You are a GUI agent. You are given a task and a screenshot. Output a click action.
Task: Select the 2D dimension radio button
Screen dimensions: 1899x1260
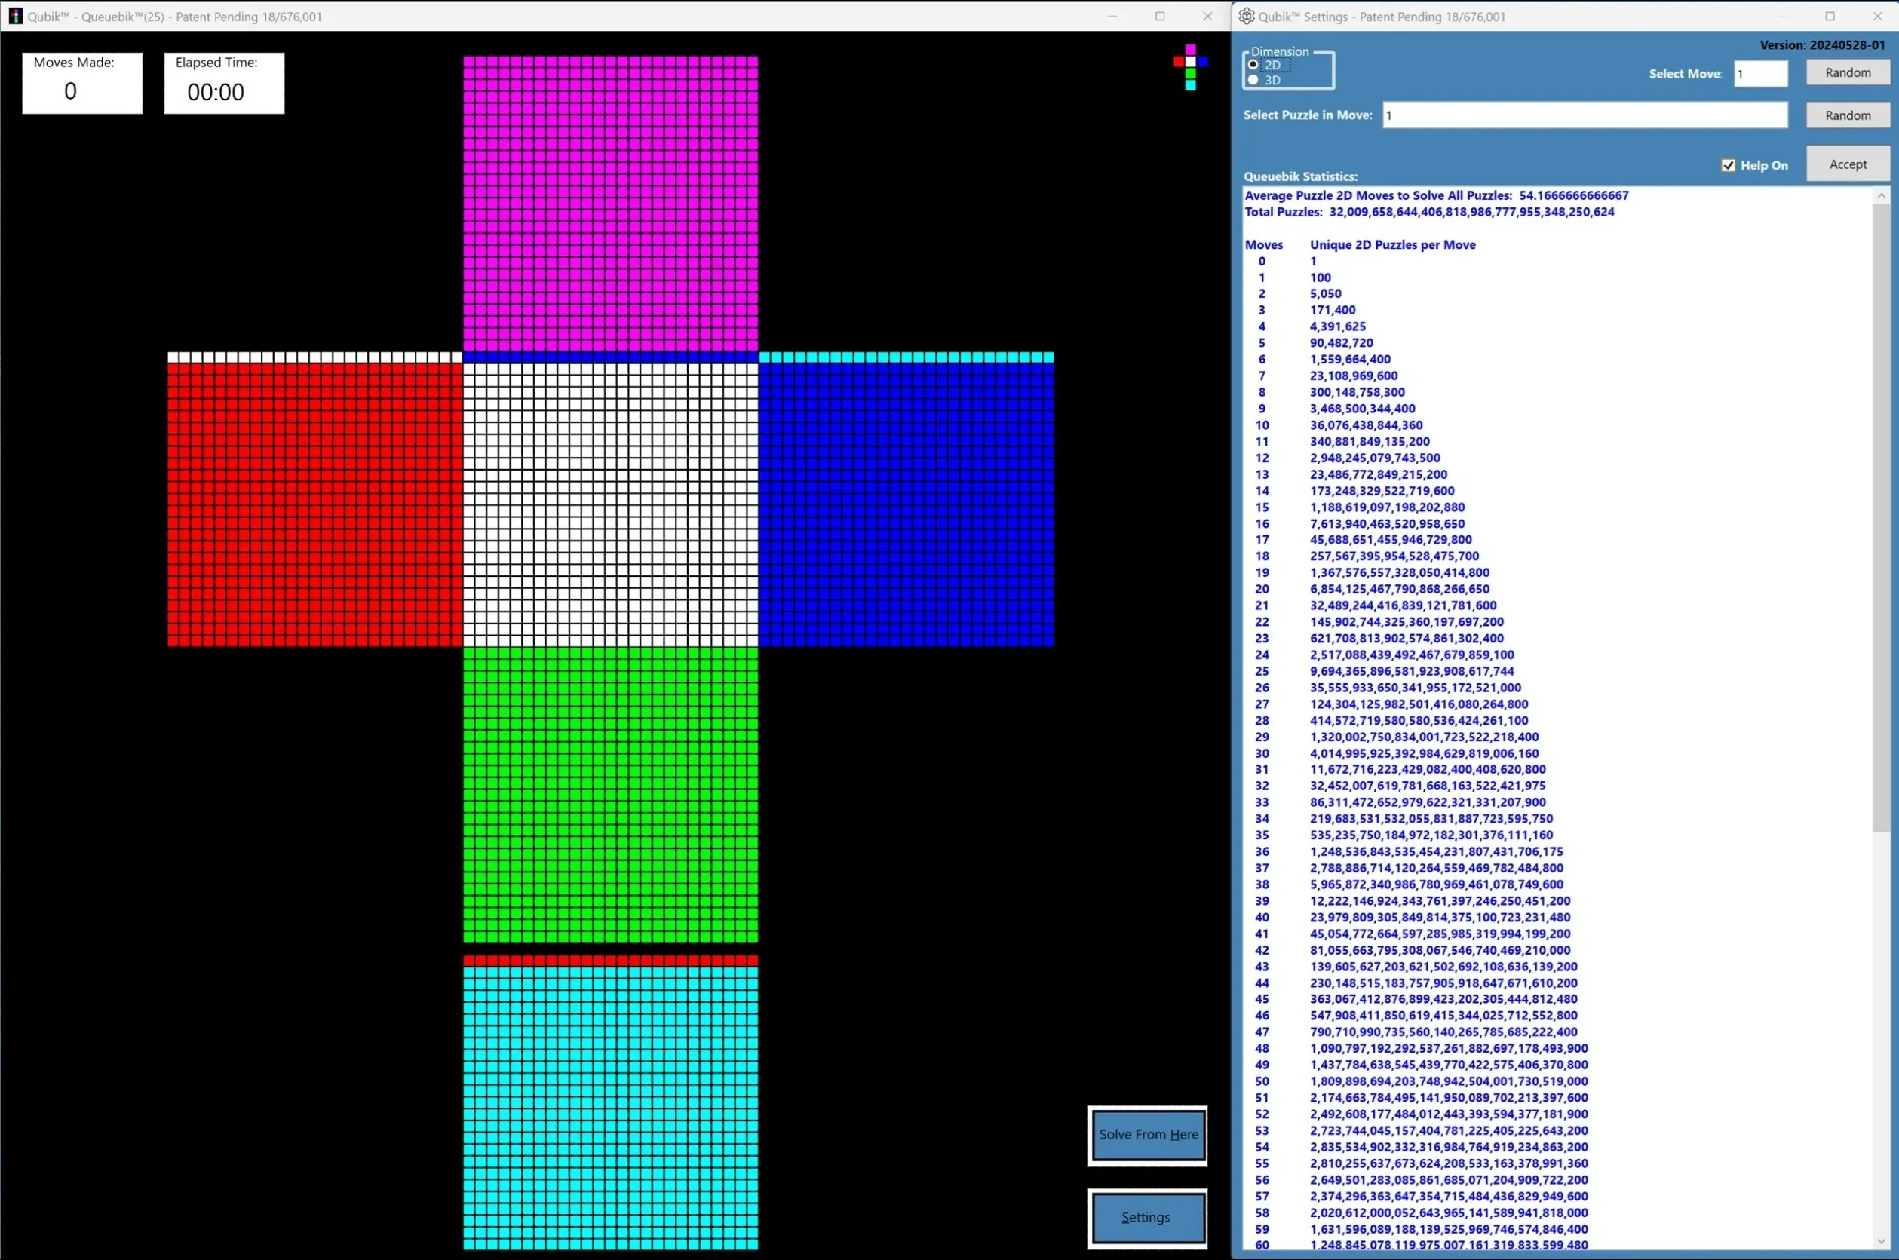[1253, 65]
